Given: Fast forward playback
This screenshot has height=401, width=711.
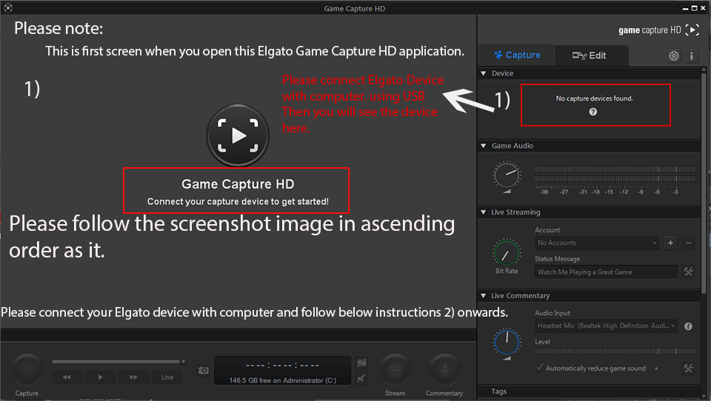Looking at the screenshot, I should point(133,377).
